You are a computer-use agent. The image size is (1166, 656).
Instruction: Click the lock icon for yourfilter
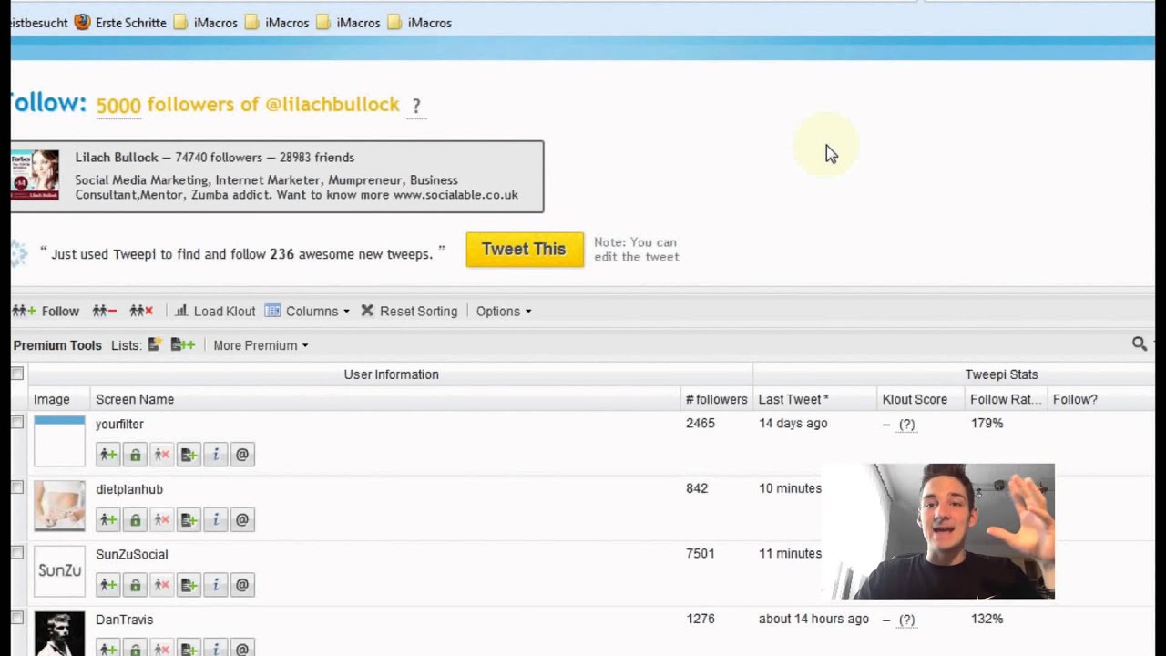click(135, 455)
